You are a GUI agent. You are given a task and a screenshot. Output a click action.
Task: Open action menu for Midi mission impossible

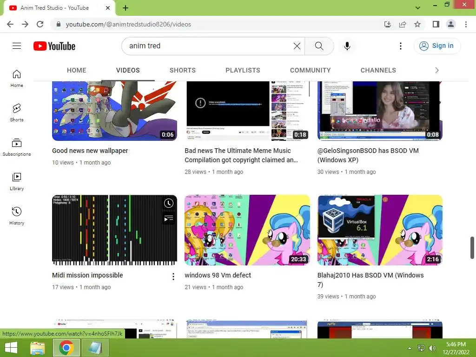coord(173,276)
